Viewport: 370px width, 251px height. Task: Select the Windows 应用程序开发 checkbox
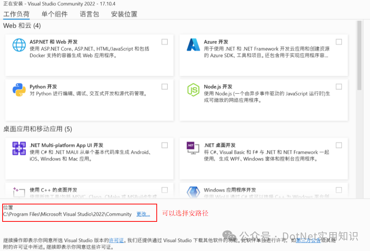[339, 190]
